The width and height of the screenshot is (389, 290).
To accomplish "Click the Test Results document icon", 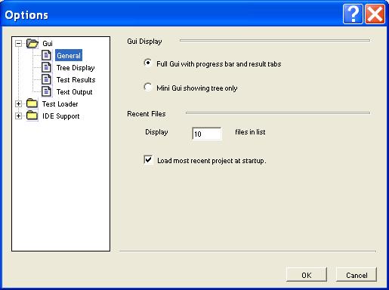I will coord(46,79).
